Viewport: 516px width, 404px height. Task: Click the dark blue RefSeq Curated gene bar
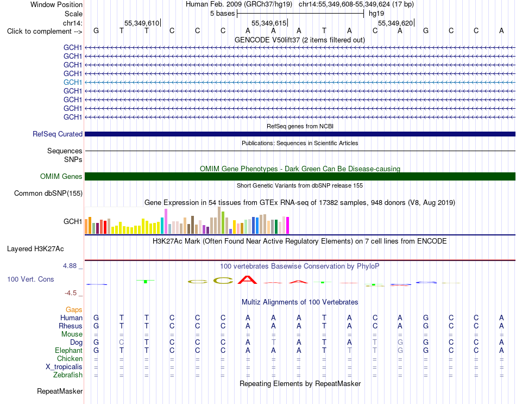300,134
